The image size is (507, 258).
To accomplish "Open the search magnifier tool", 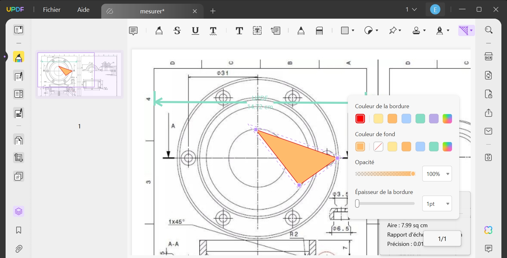I will (489, 30).
